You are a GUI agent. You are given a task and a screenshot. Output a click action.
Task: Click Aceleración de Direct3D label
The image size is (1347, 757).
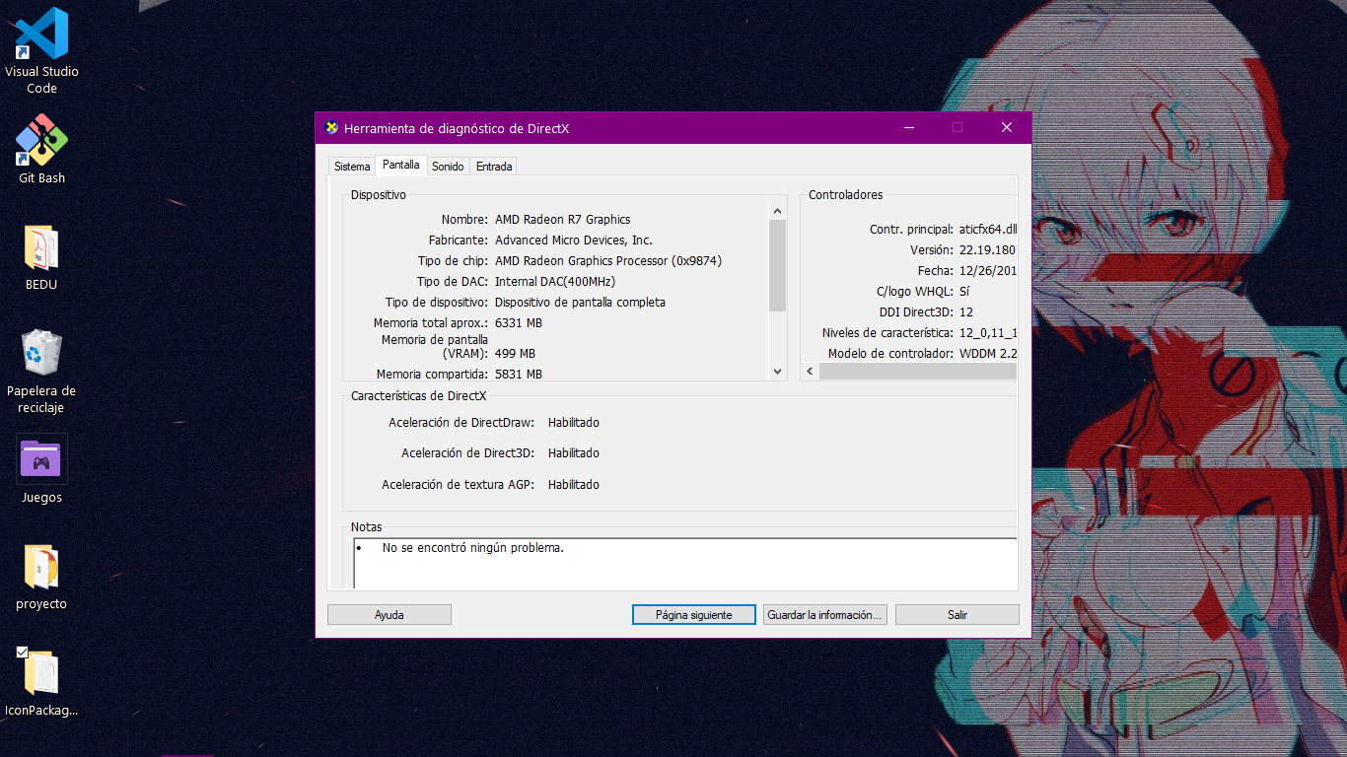click(467, 453)
